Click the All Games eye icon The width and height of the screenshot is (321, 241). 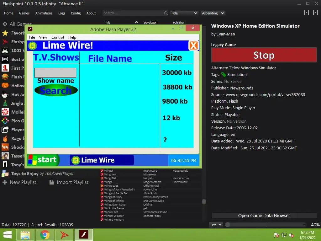(5, 24)
